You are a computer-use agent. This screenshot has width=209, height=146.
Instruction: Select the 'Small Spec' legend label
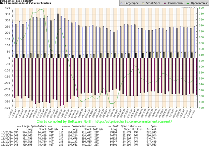point(153,3)
